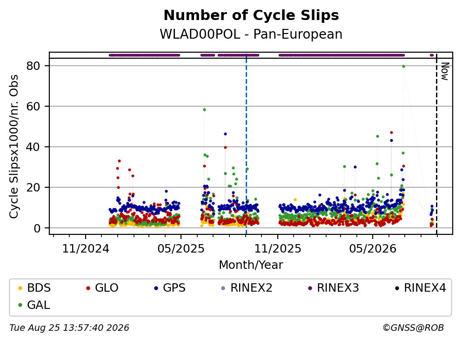Image resolution: width=462 pixels, height=342 pixels.
Task: Click the RINEX4 legend entry
Action: coord(420,287)
